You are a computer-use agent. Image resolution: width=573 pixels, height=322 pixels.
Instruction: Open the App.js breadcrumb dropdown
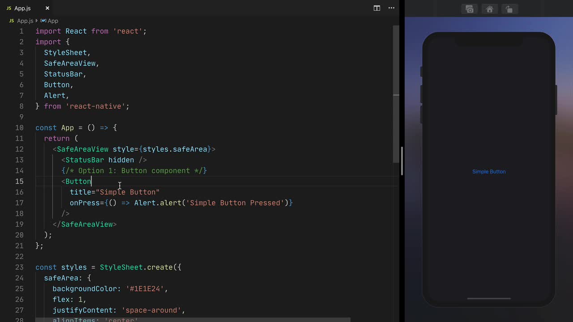[x=25, y=21]
